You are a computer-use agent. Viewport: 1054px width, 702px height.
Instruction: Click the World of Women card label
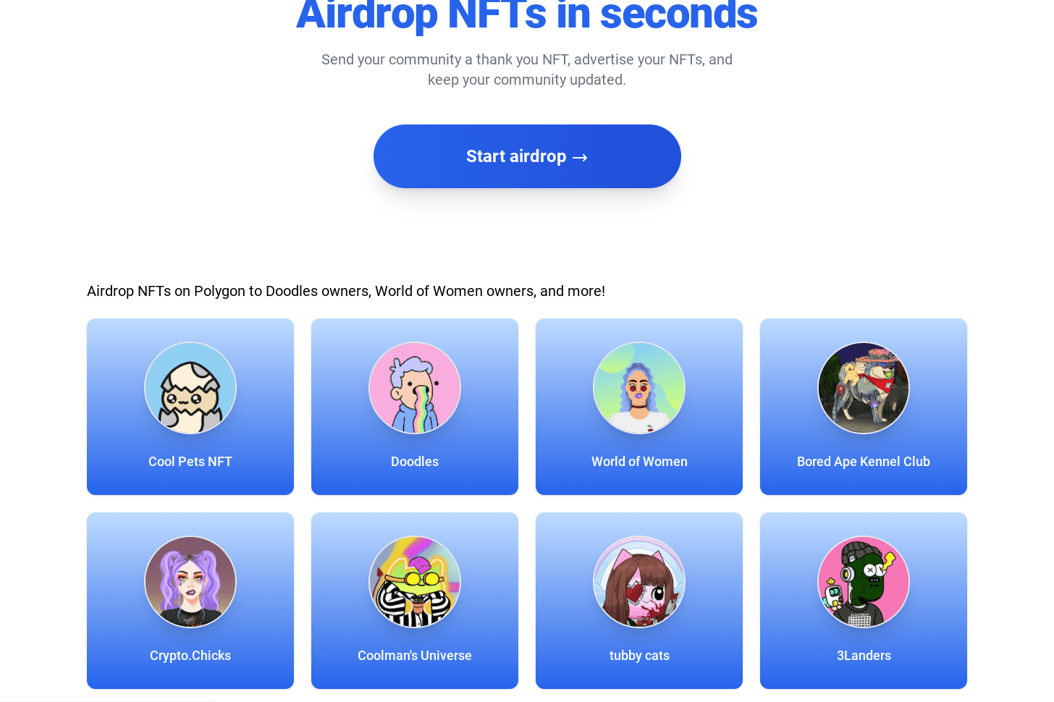[639, 461]
